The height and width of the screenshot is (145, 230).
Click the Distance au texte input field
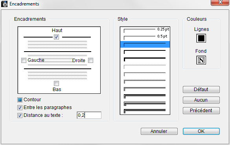[89, 115]
